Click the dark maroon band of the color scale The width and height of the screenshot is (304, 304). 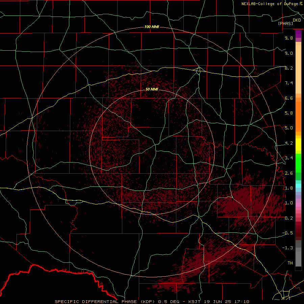(x=298, y=233)
